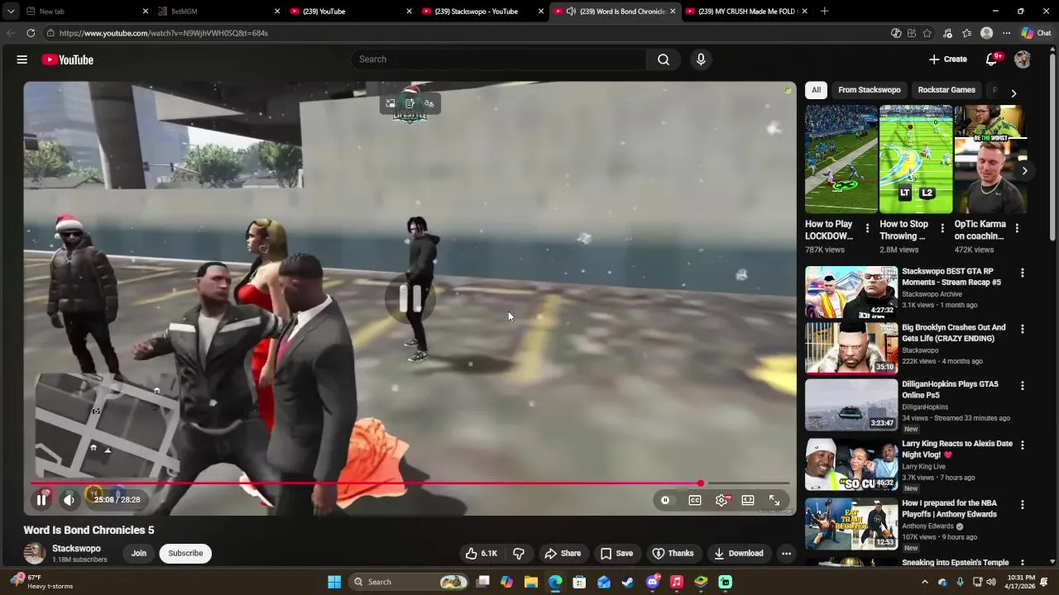Bookmark this page with star icon

pos(927,33)
